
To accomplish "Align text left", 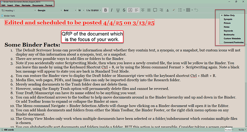I will pos(136,10).
